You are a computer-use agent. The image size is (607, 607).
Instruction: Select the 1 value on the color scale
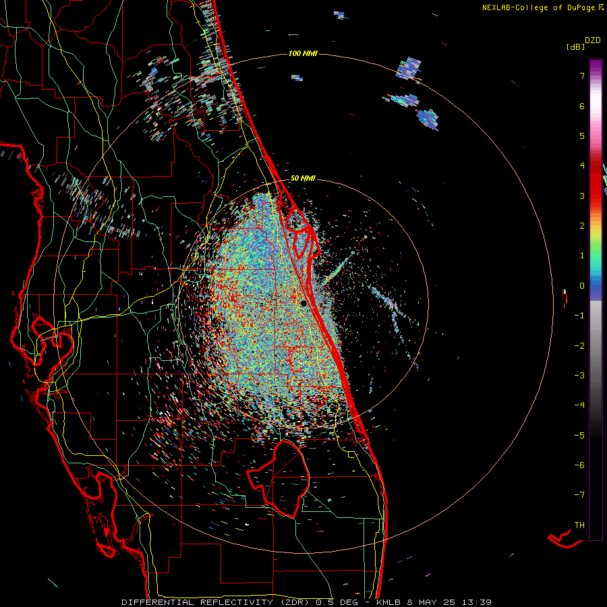click(x=582, y=256)
